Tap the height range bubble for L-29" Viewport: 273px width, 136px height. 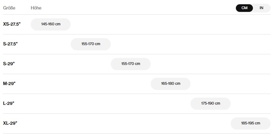(211, 104)
